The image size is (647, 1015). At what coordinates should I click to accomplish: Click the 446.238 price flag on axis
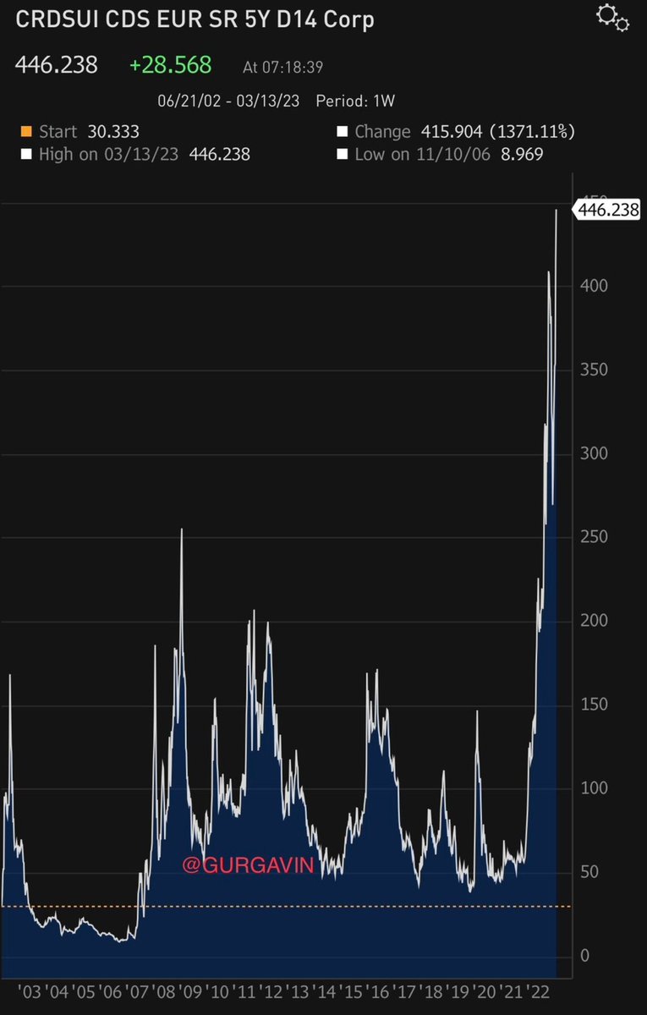(607, 210)
